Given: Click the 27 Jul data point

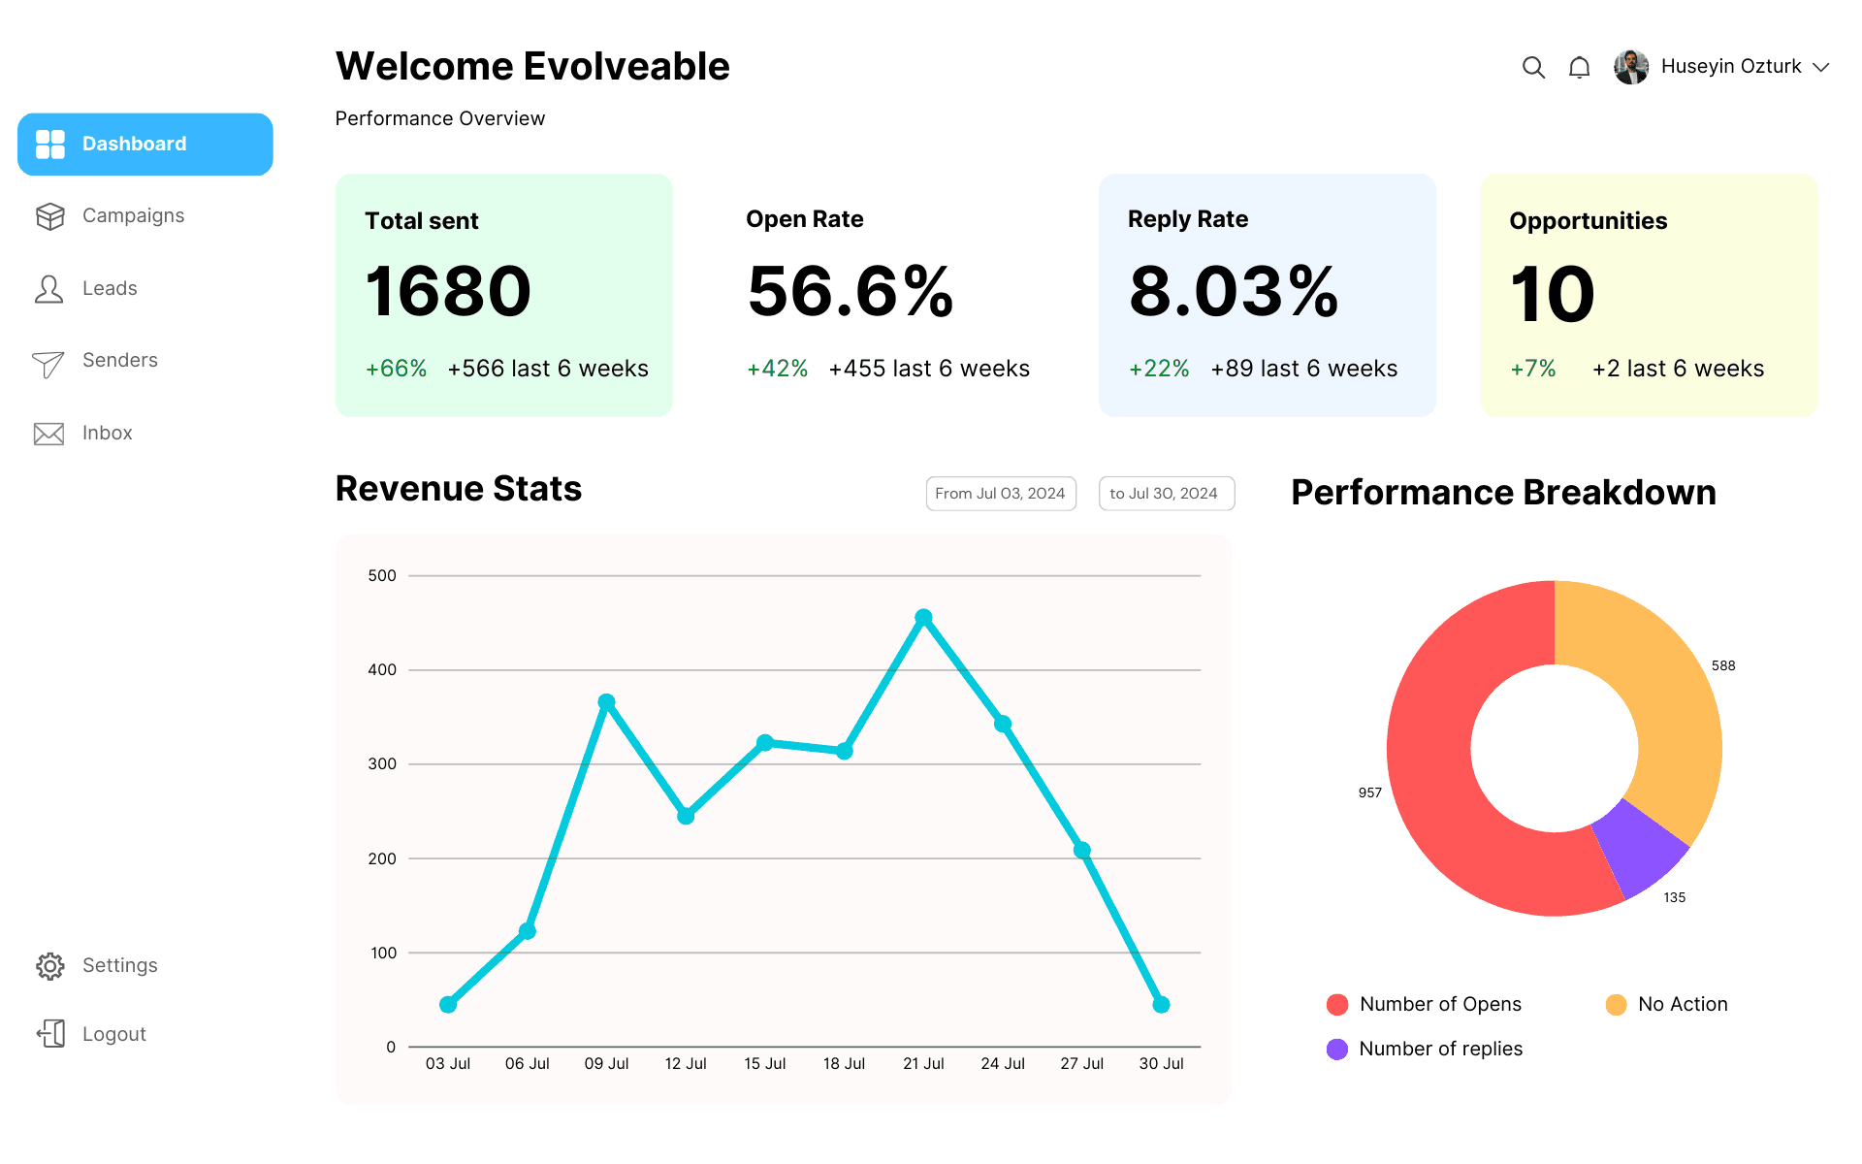Looking at the screenshot, I should click(x=1082, y=851).
